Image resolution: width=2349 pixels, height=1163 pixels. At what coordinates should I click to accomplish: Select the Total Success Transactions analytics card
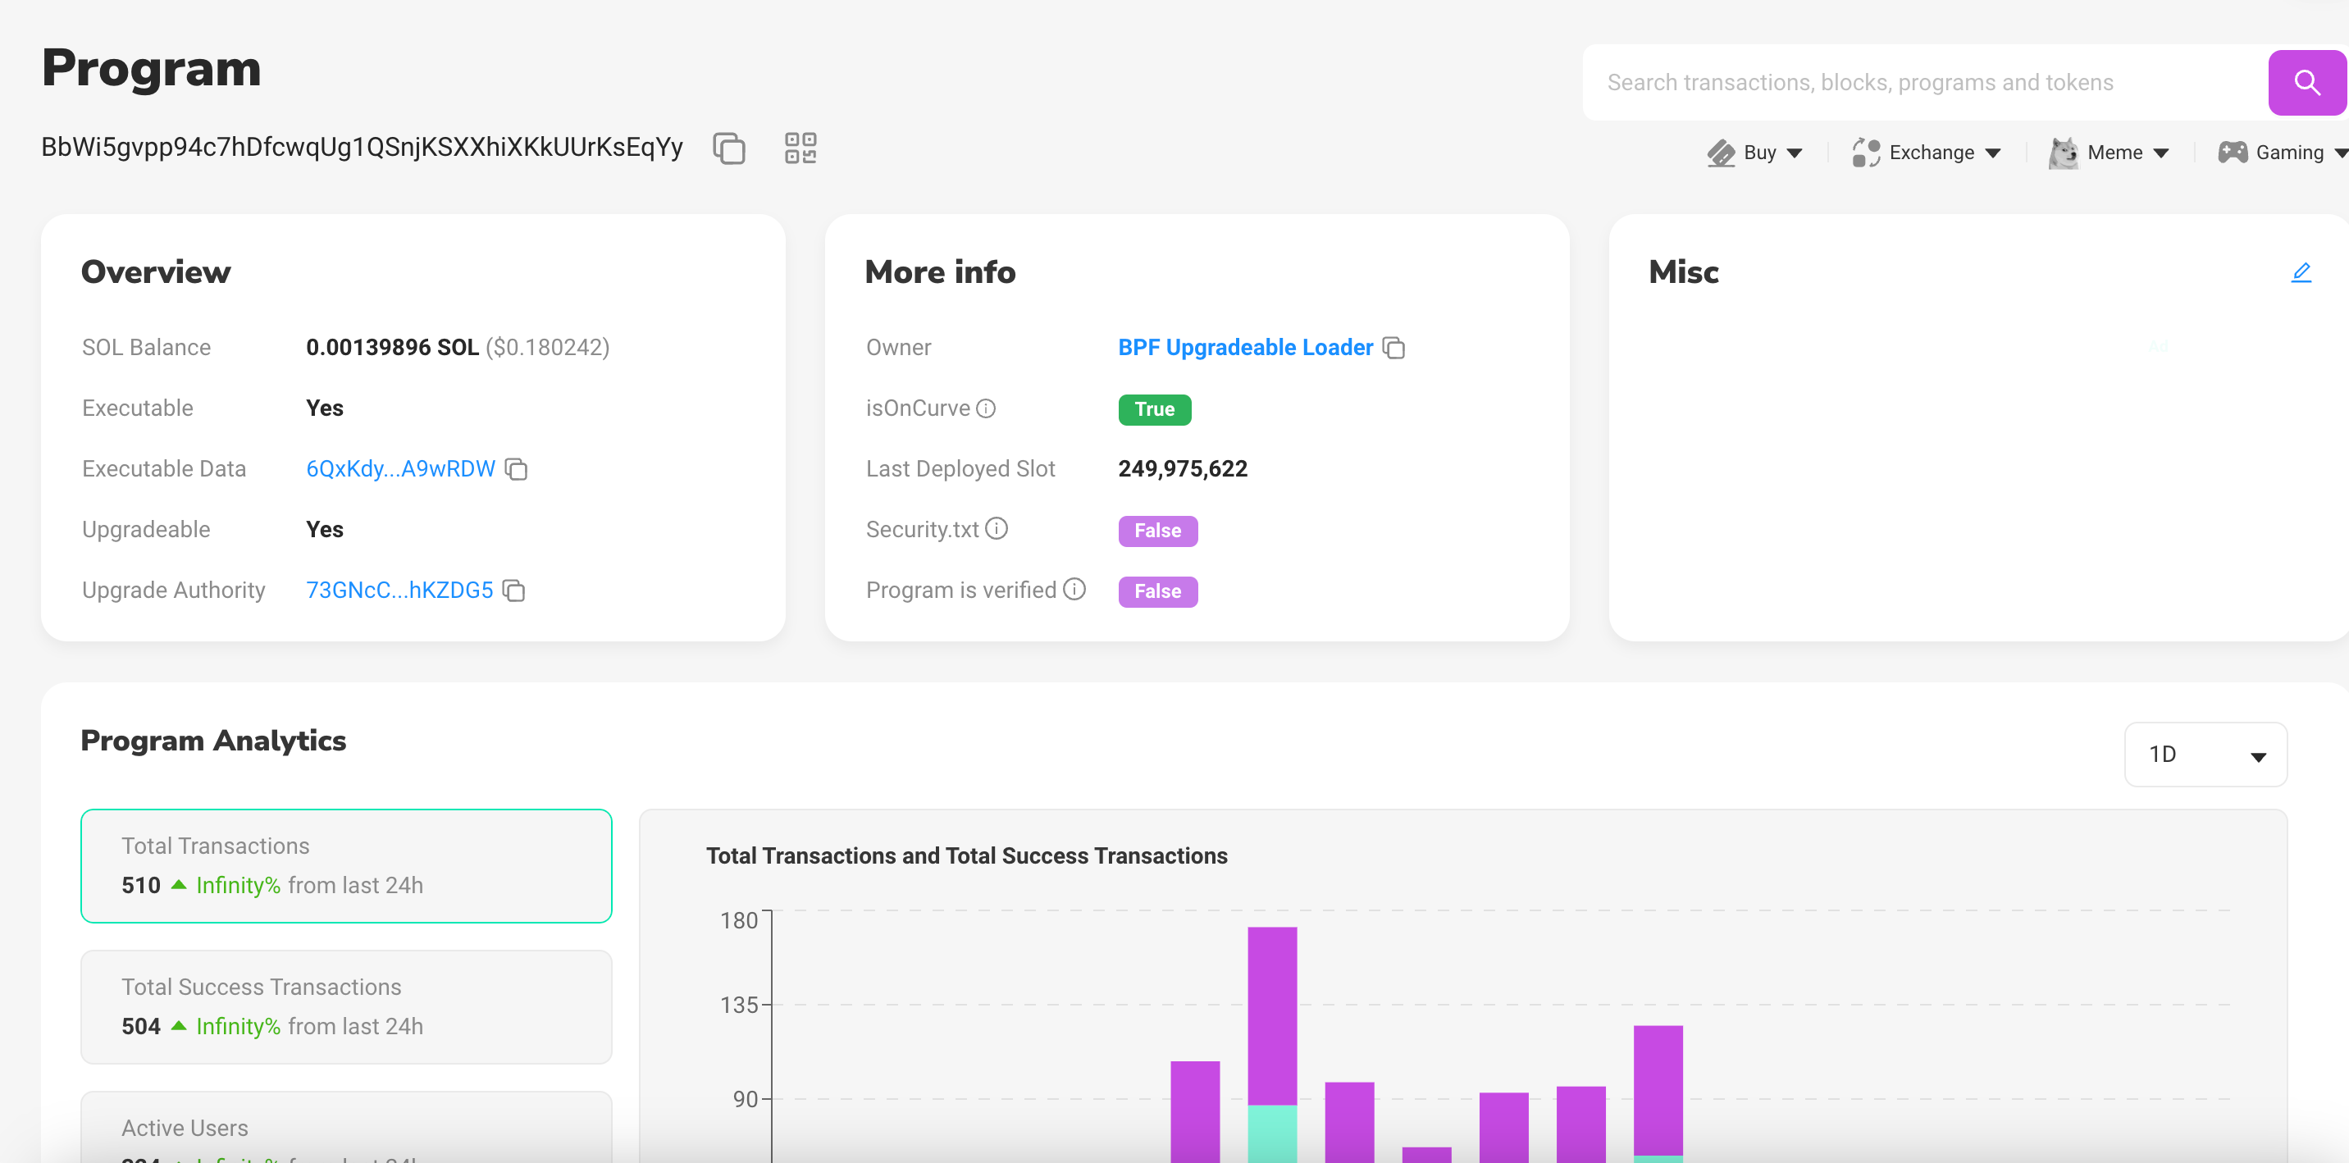[x=345, y=1007]
